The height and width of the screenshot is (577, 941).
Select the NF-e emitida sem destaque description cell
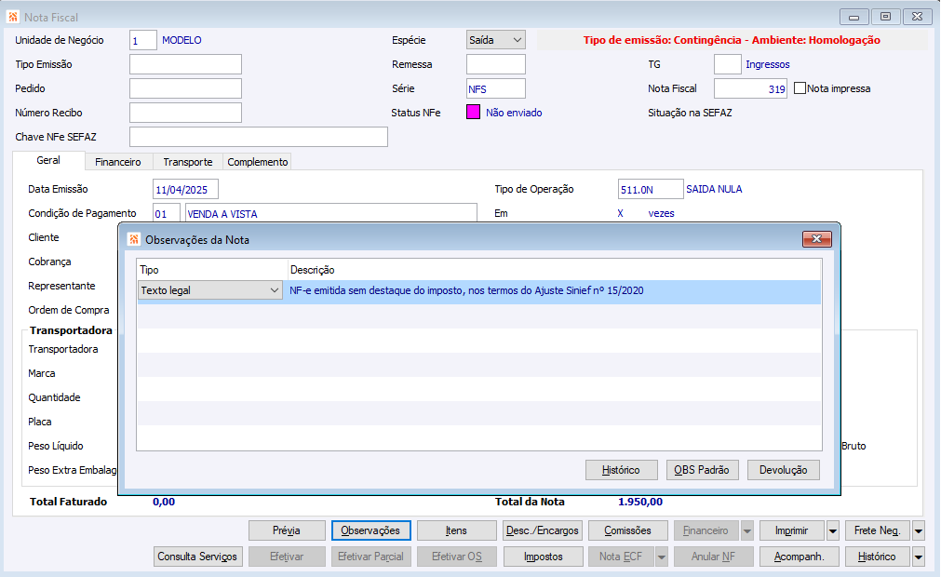pos(554,290)
